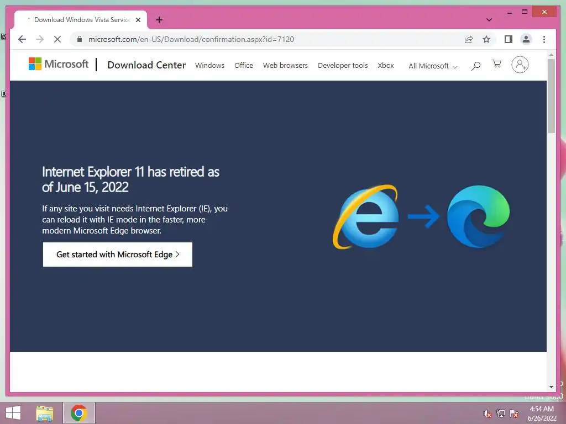Maximize the Chrome window
Image resolution: width=566 pixels, height=424 pixels.
525,12
